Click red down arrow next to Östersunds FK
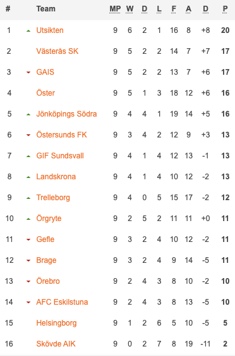This screenshot has height=356, width=235. (28, 135)
